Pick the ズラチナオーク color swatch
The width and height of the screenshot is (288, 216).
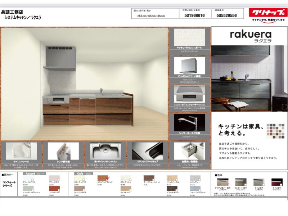click(172, 188)
